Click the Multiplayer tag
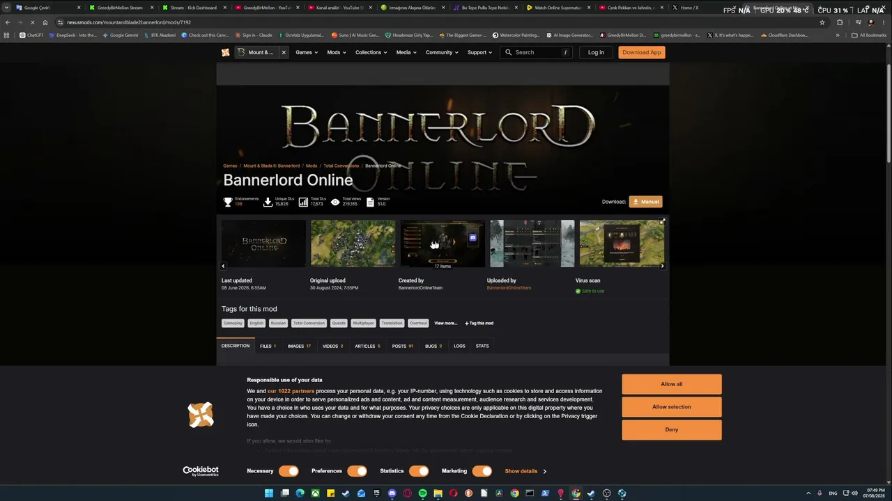This screenshot has height=501, width=892. [x=363, y=323]
